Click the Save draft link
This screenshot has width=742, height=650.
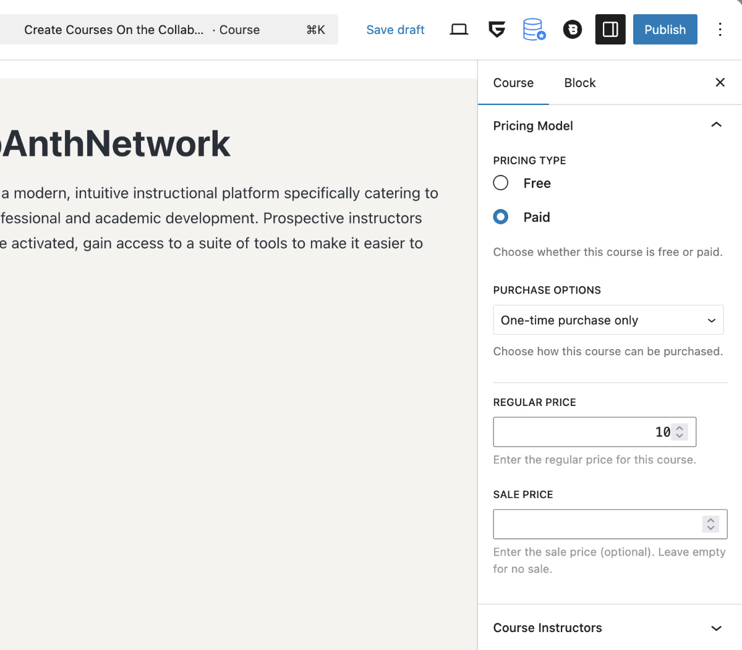(395, 30)
